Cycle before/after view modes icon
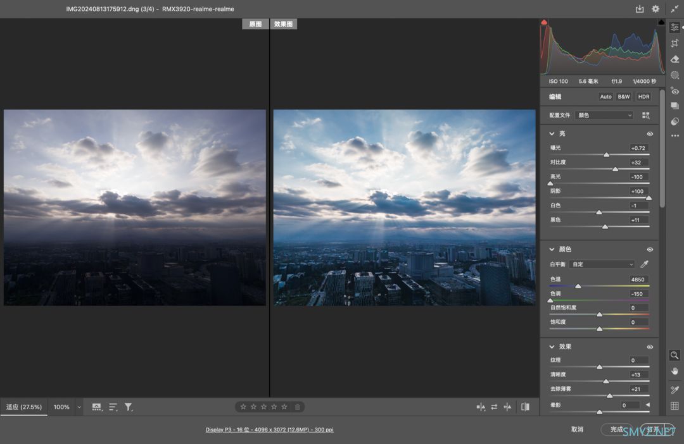 [481, 407]
